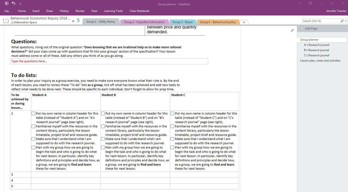
Task: Tick Student C 'Familiarise myself' checkbox
Action: click(172, 126)
